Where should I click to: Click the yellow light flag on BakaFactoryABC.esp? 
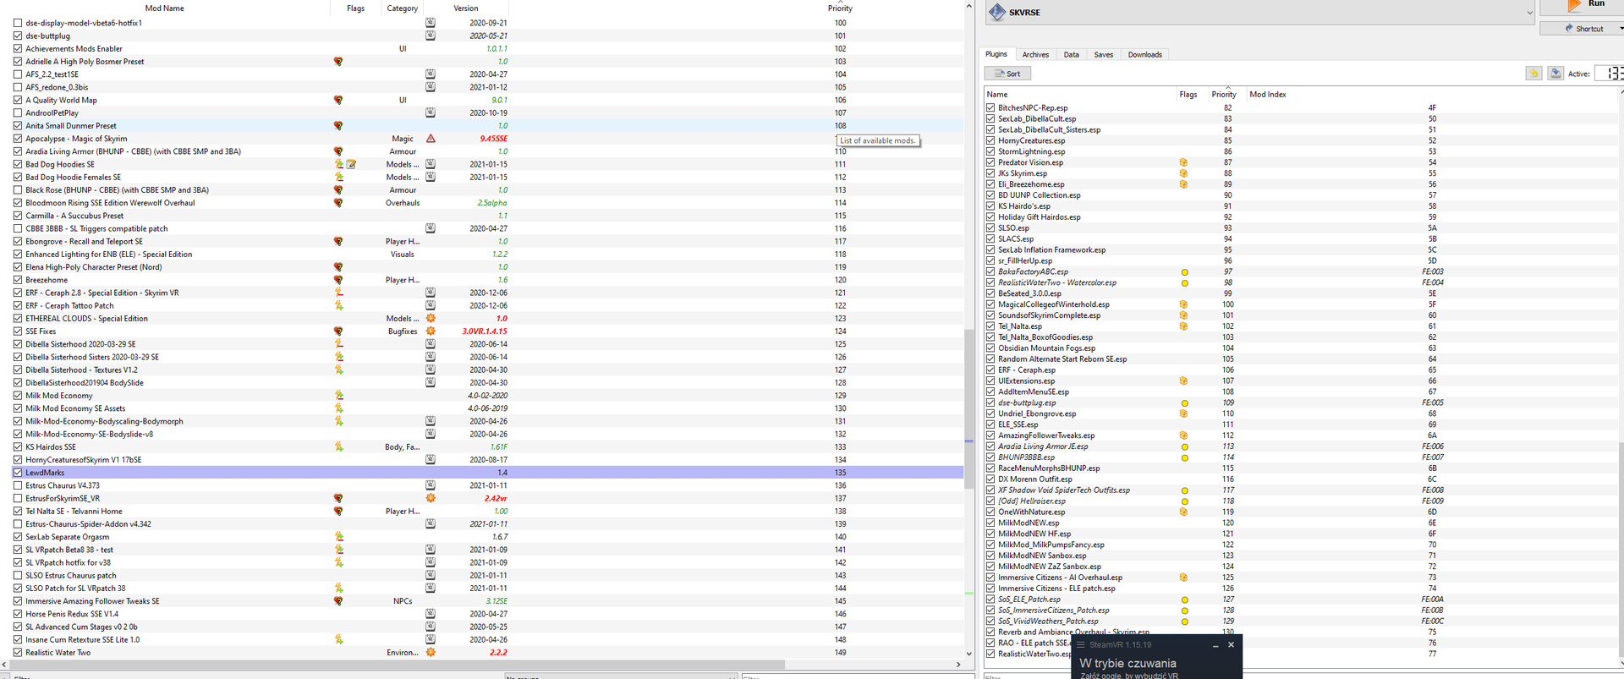(1184, 272)
